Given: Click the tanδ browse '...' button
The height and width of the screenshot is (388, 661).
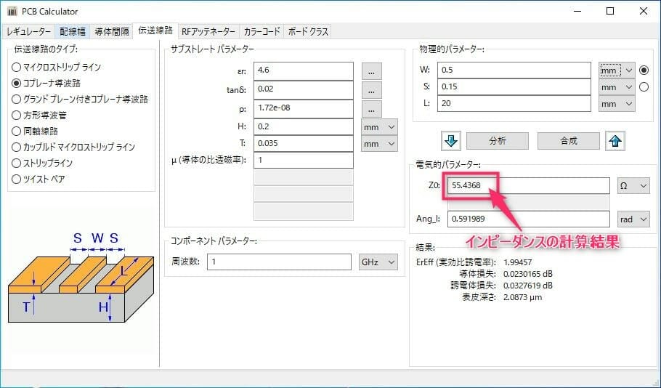Looking at the screenshot, I should coord(371,90).
